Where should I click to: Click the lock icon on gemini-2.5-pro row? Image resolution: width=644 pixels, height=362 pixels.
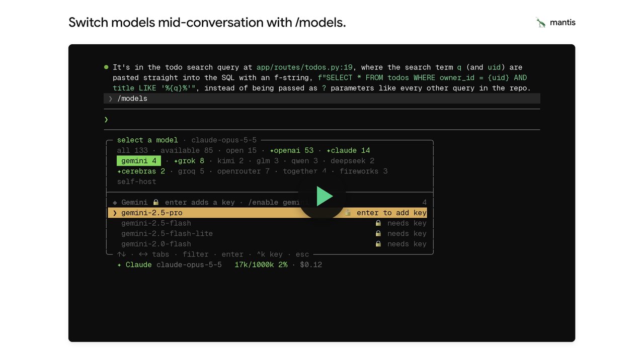click(x=348, y=213)
